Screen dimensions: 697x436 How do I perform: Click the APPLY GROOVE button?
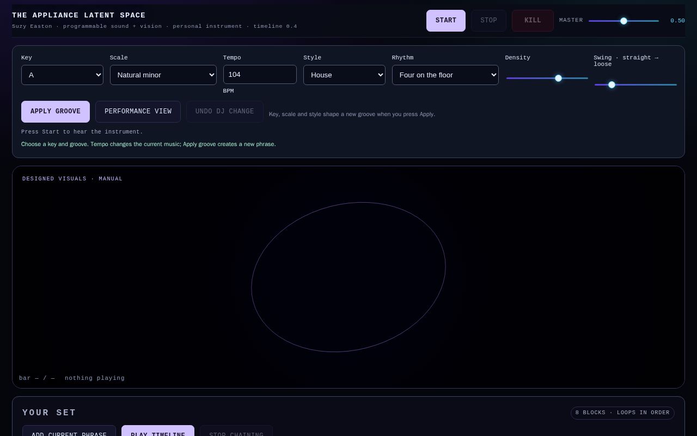pyautogui.click(x=56, y=112)
